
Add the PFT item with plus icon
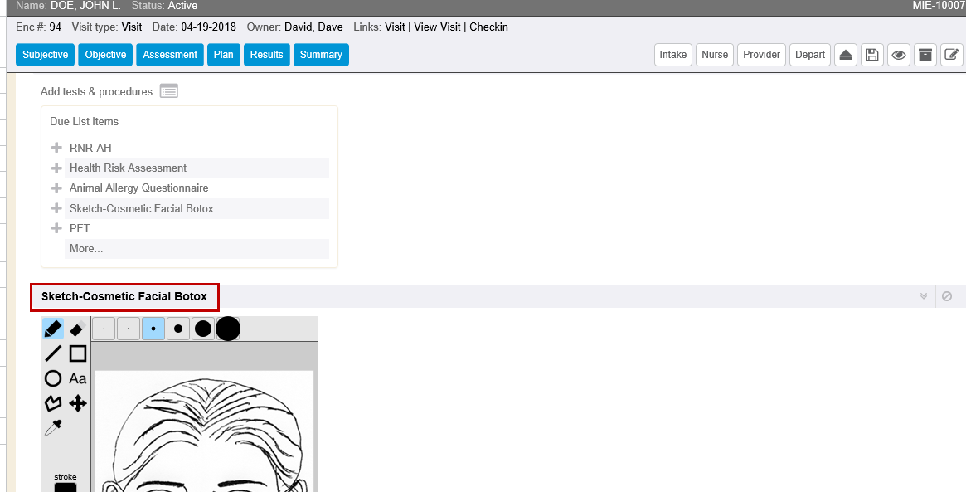click(x=56, y=228)
